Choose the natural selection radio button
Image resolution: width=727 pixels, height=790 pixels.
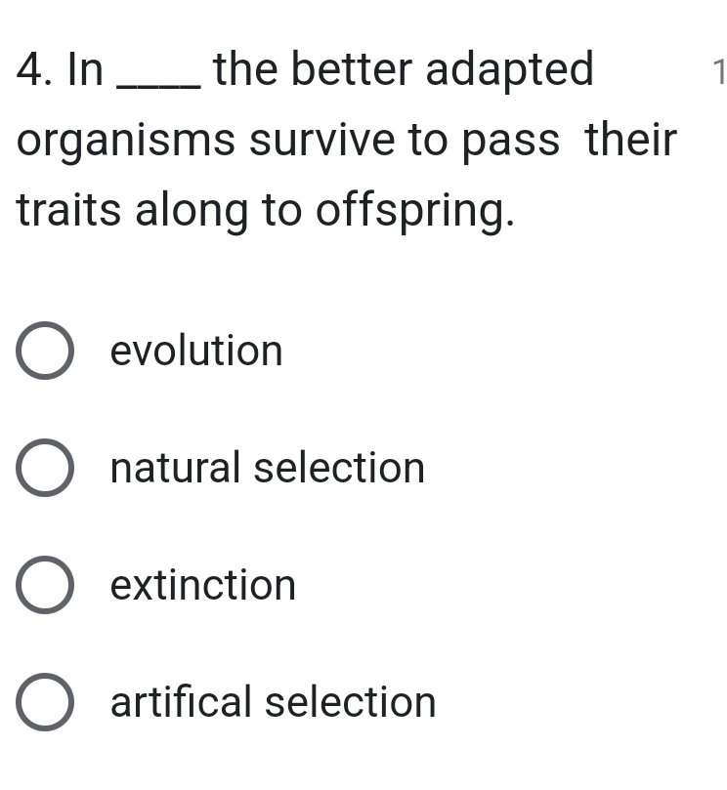point(44,469)
